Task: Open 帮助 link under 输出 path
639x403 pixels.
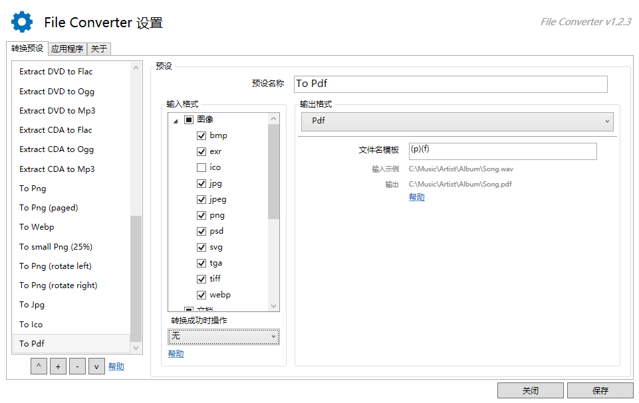Action: 417,197
